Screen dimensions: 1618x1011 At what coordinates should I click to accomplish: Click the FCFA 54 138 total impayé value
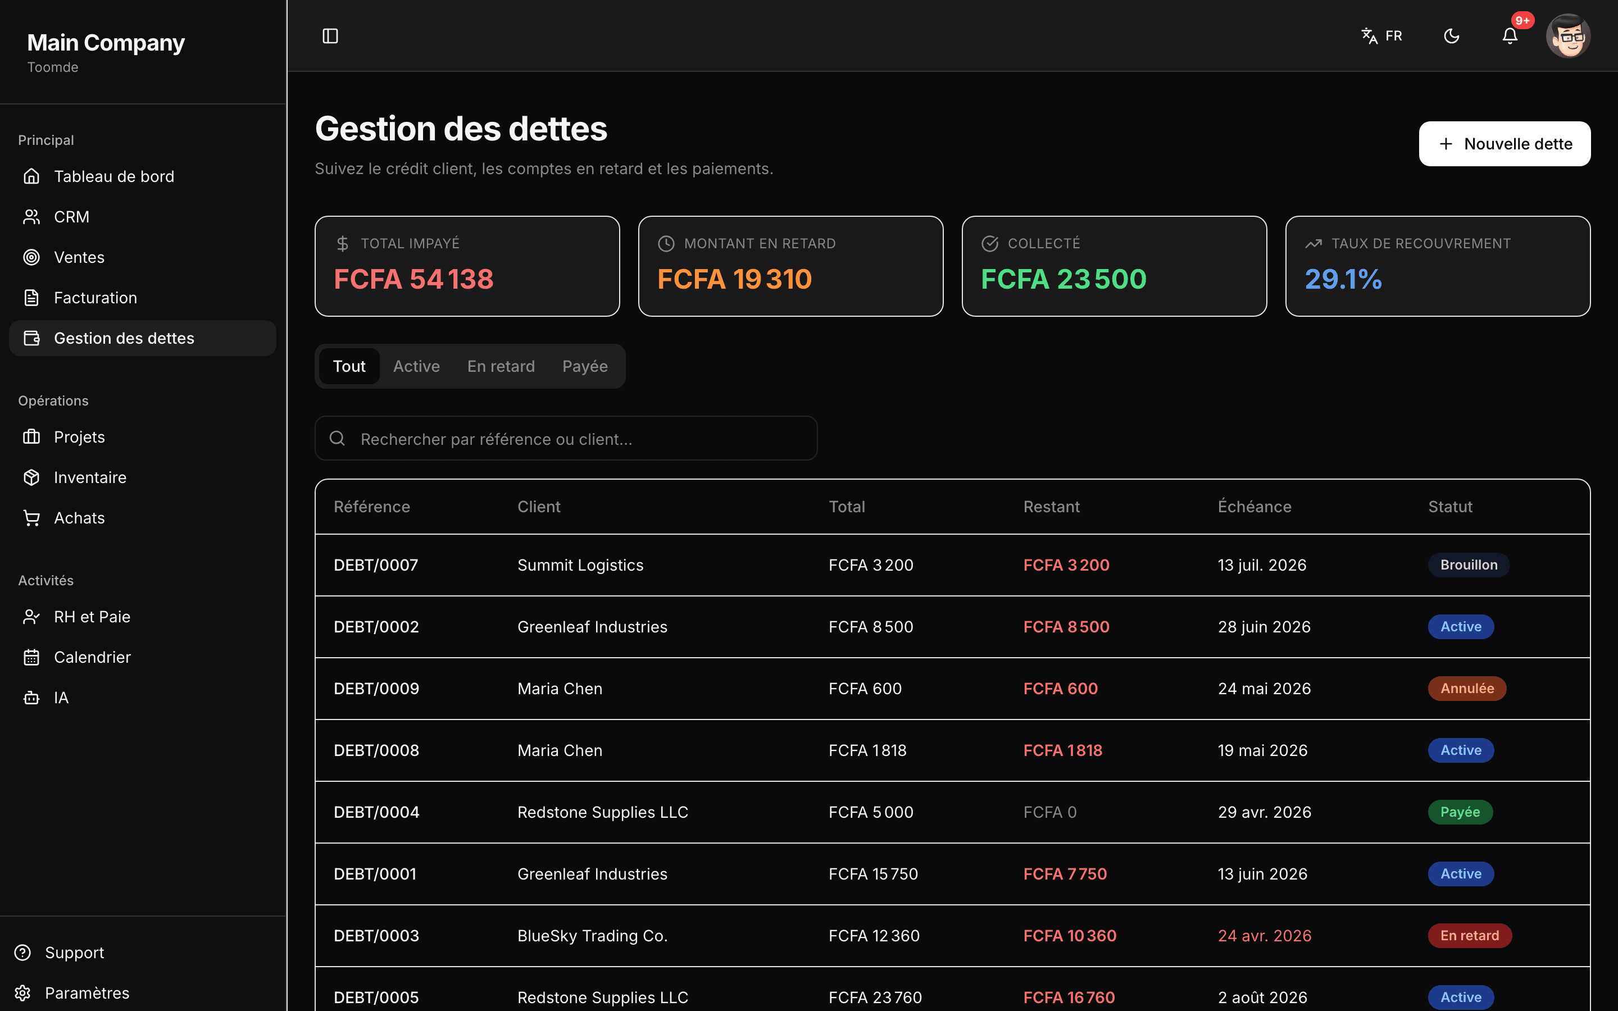tap(413, 280)
